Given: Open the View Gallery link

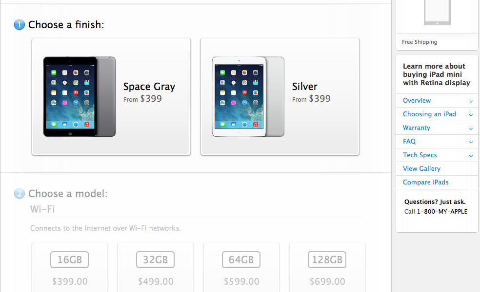Looking at the screenshot, I should 421,169.
